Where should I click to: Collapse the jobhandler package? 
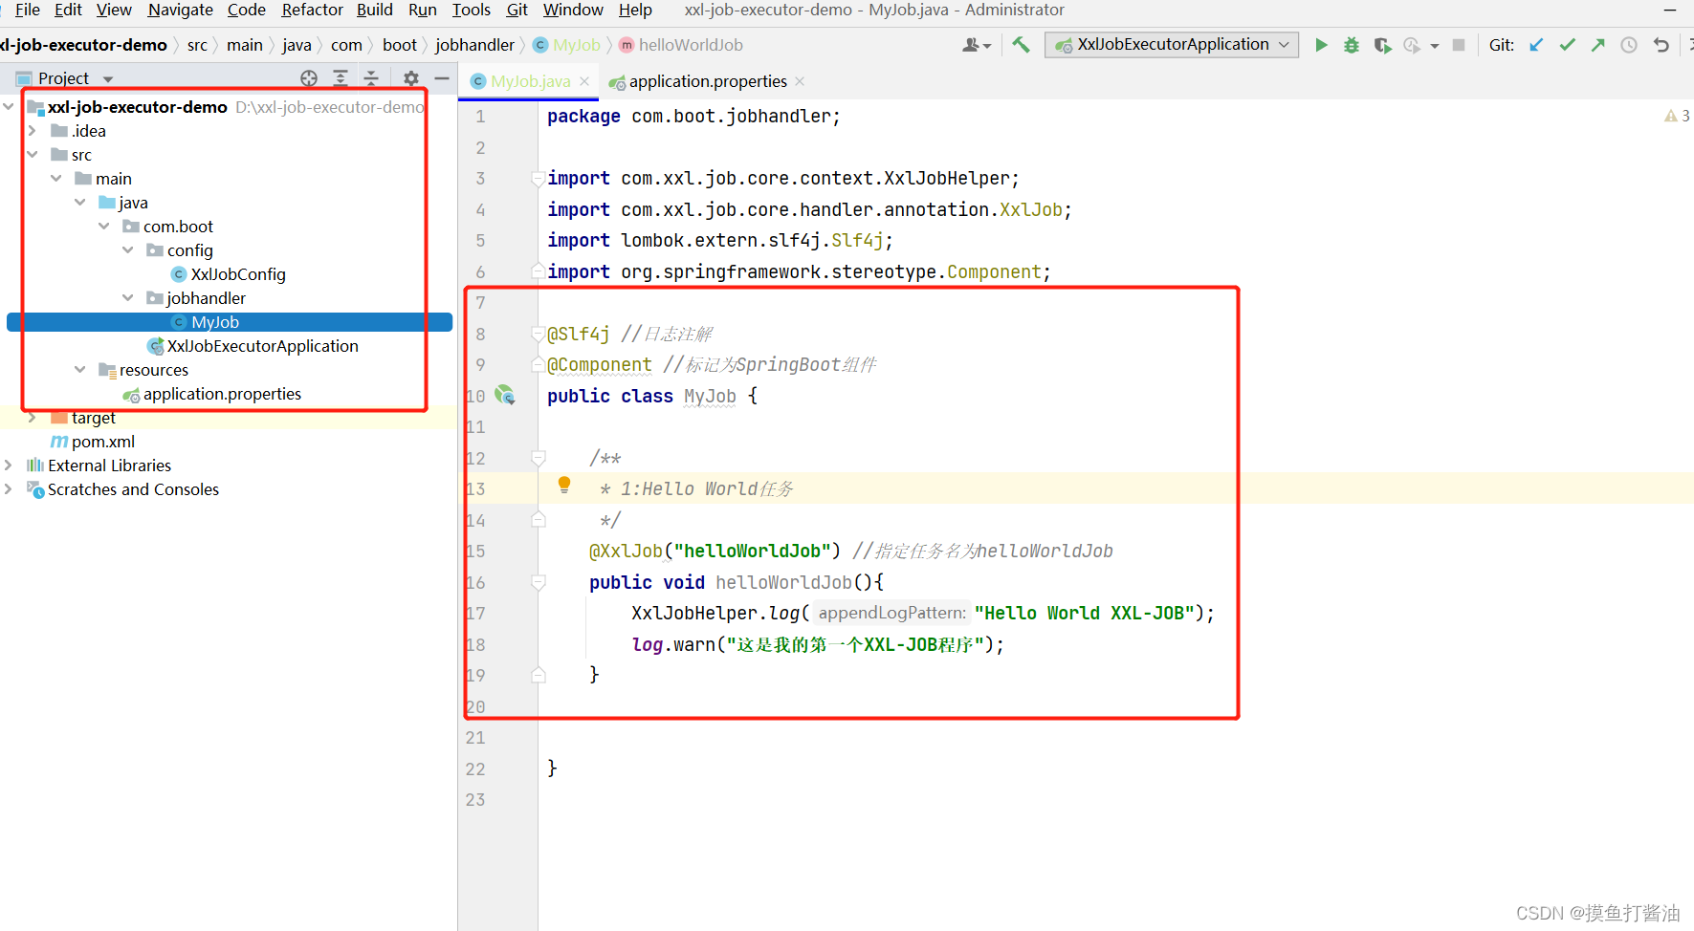click(128, 298)
